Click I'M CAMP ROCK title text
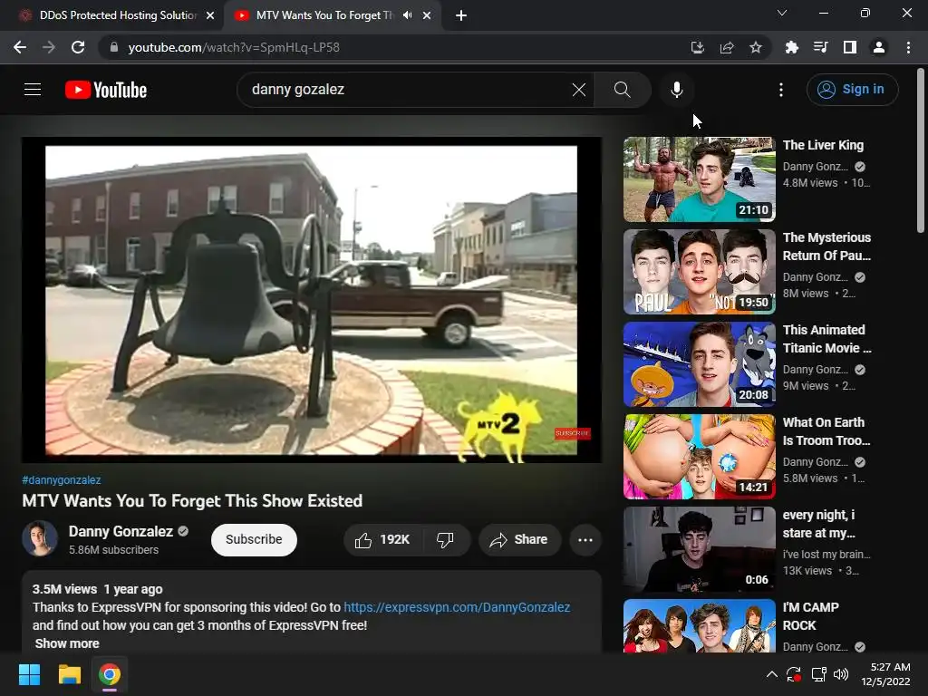Viewport: 928px width, 696px height. (810, 616)
